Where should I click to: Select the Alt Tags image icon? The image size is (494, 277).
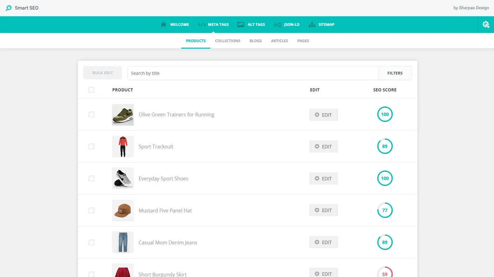coord(241,24)
